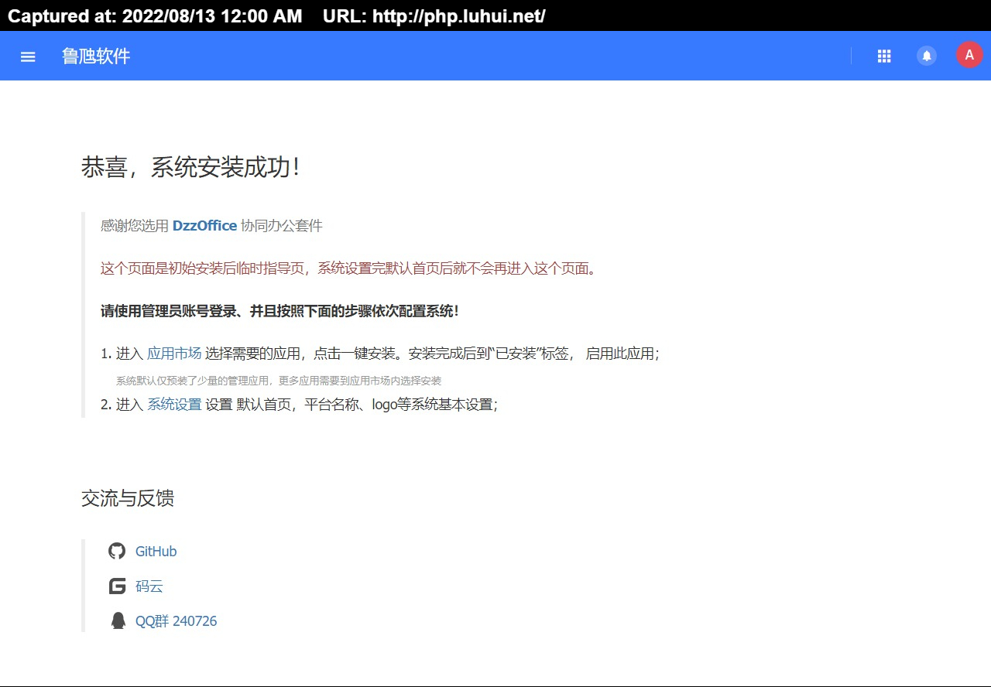This screenshot has width=991, height=687.
Task: Open the user avatar "A" menu
Action: [x=969, y=55]
